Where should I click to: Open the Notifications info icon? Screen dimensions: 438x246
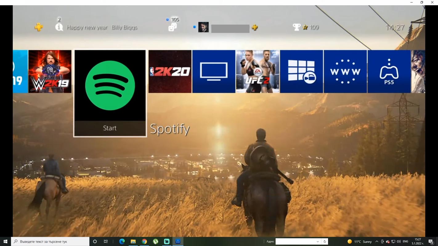pyautogui.click(x=59, y=27)
